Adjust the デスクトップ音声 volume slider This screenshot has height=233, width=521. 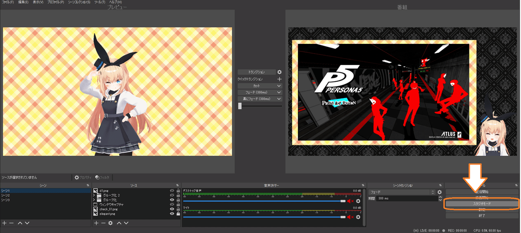pos(264,201)
